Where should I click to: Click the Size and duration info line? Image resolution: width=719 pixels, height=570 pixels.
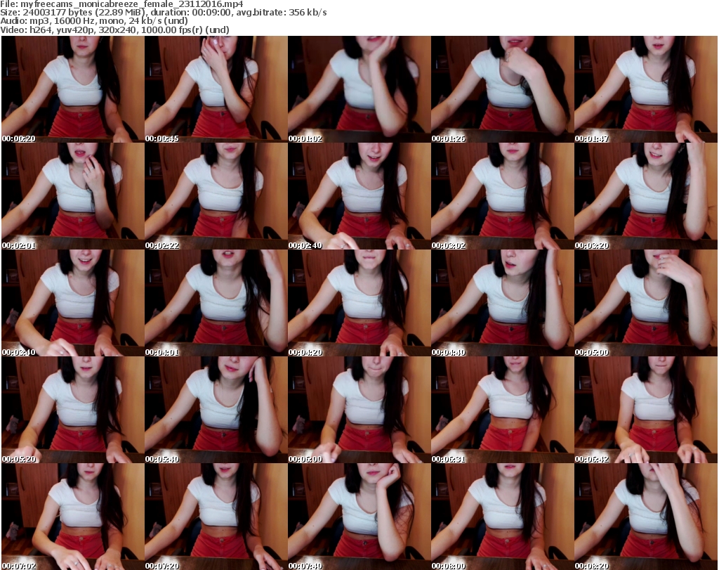point(163,13)
